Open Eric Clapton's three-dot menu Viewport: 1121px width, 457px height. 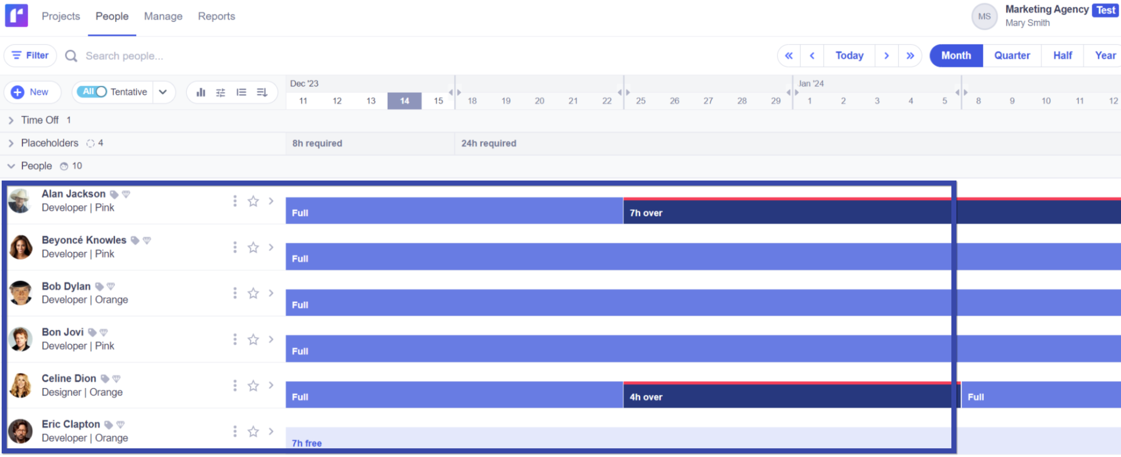coord(235,432)
